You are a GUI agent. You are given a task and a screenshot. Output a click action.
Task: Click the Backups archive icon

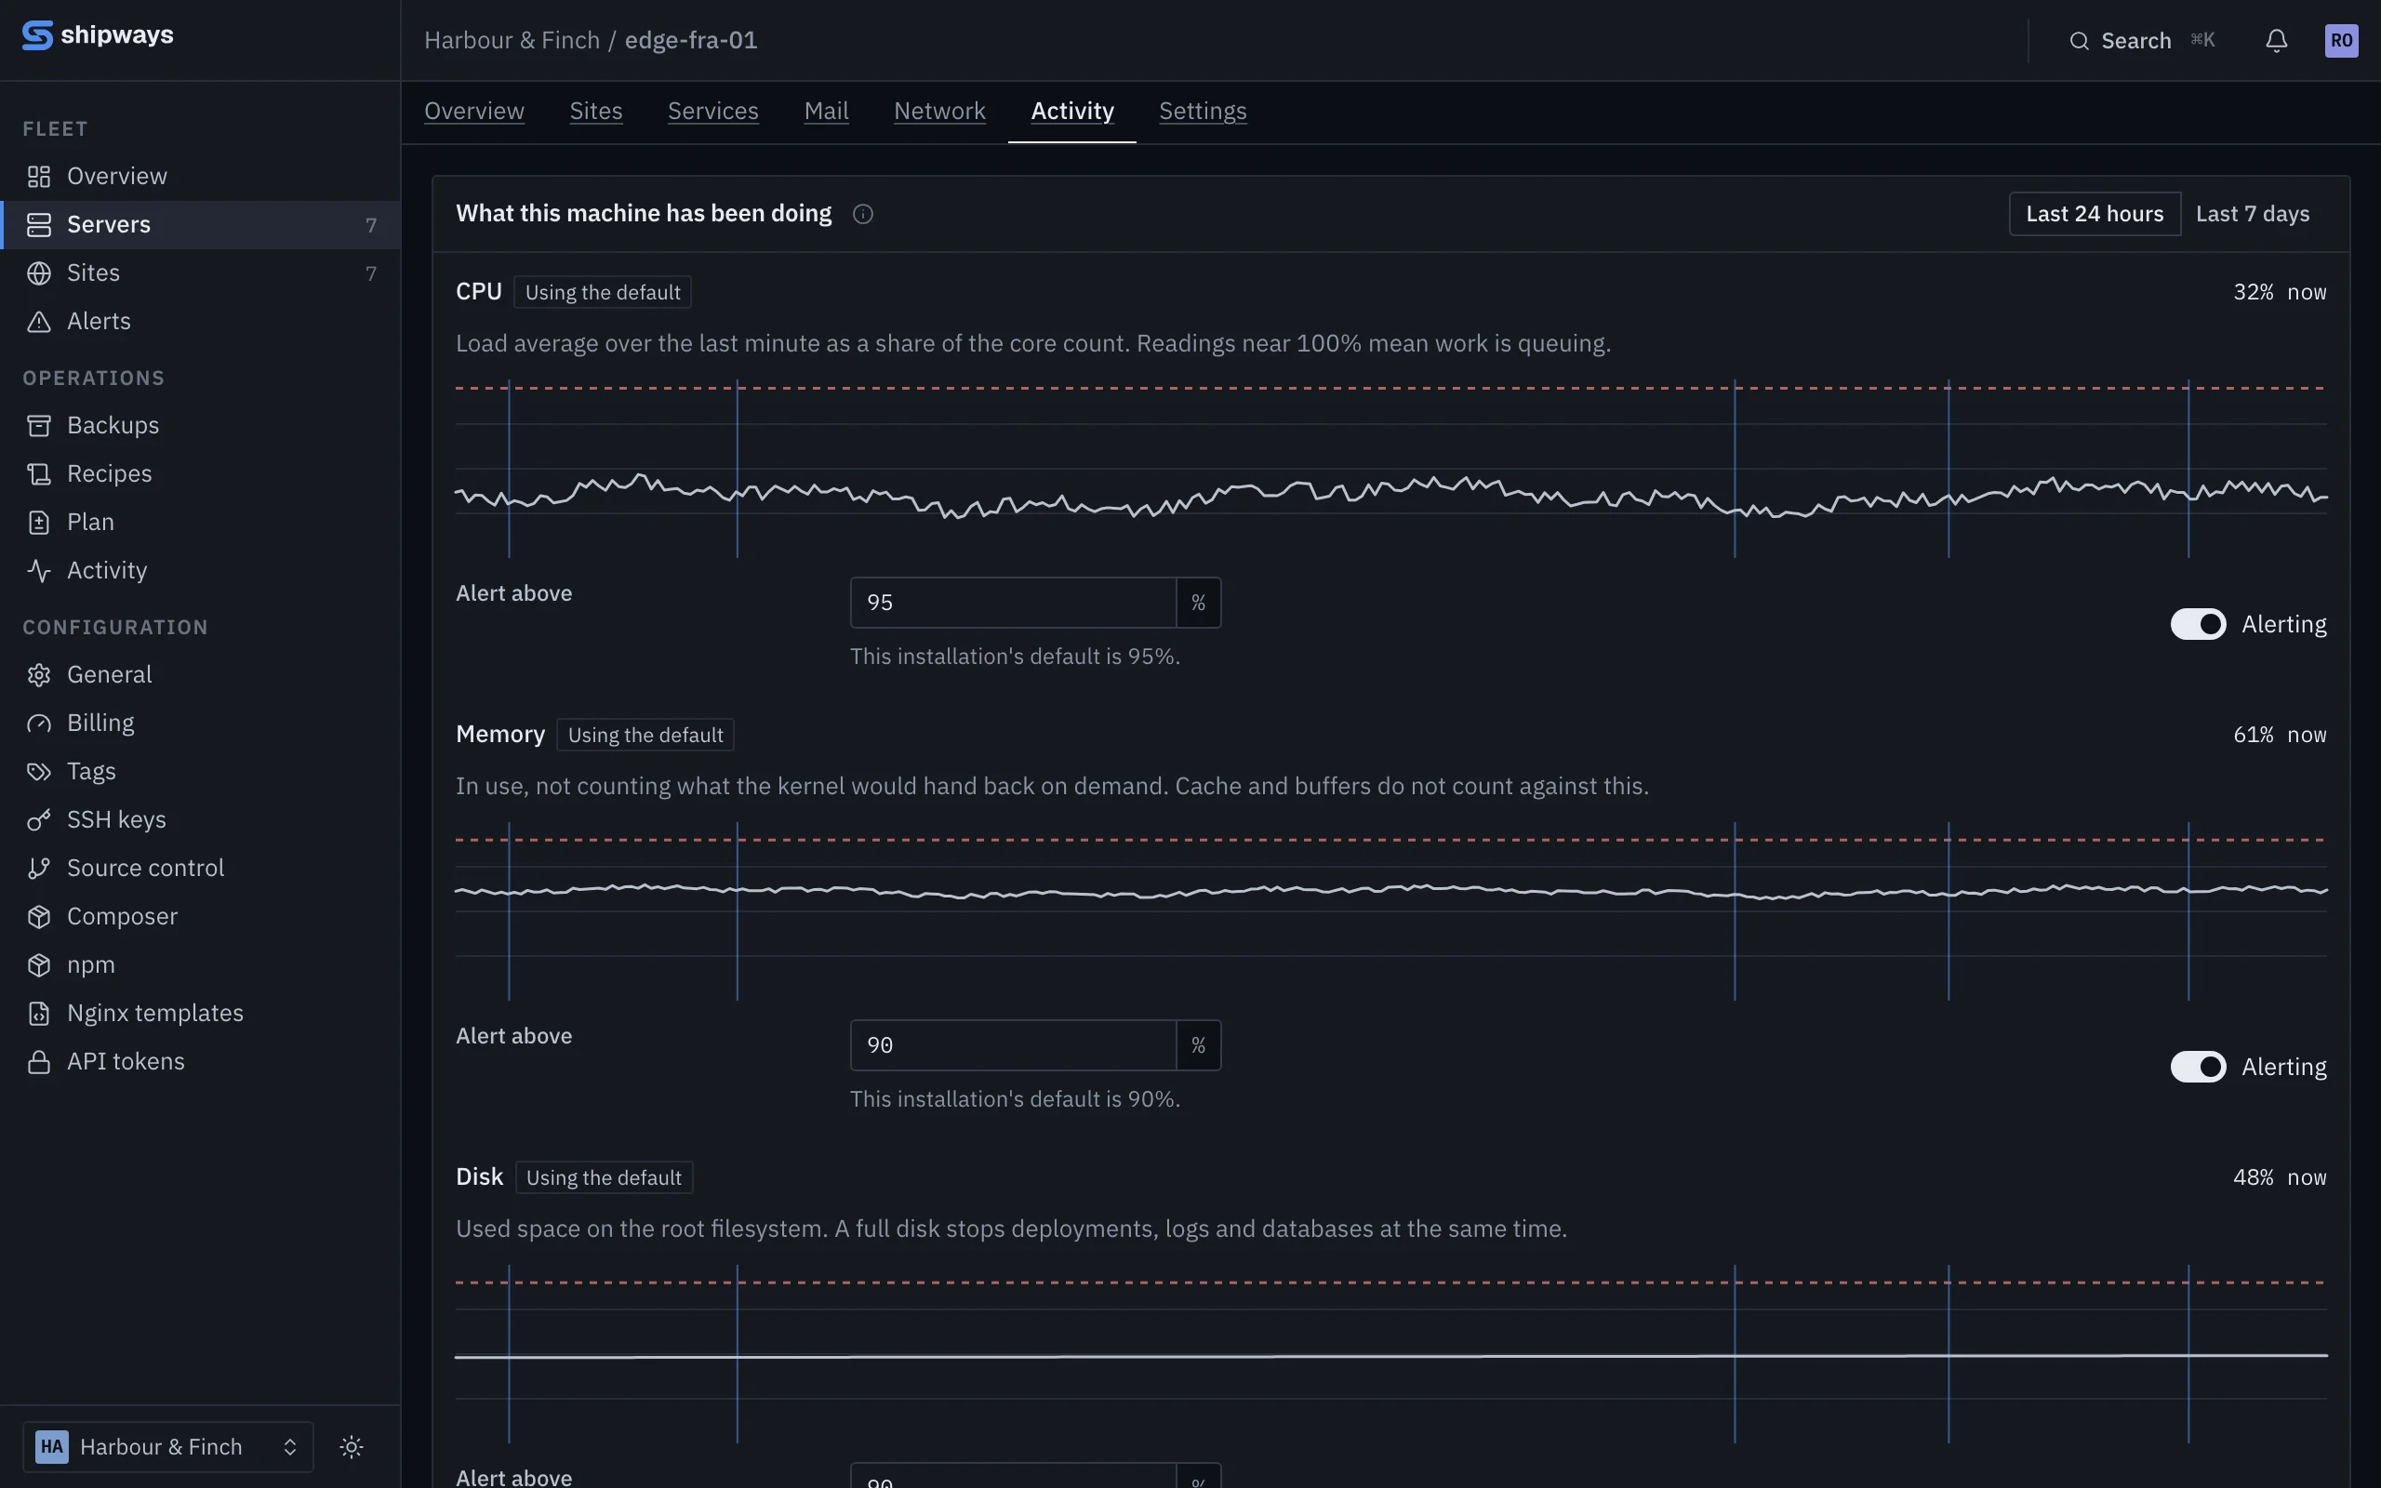pos(39,425)
